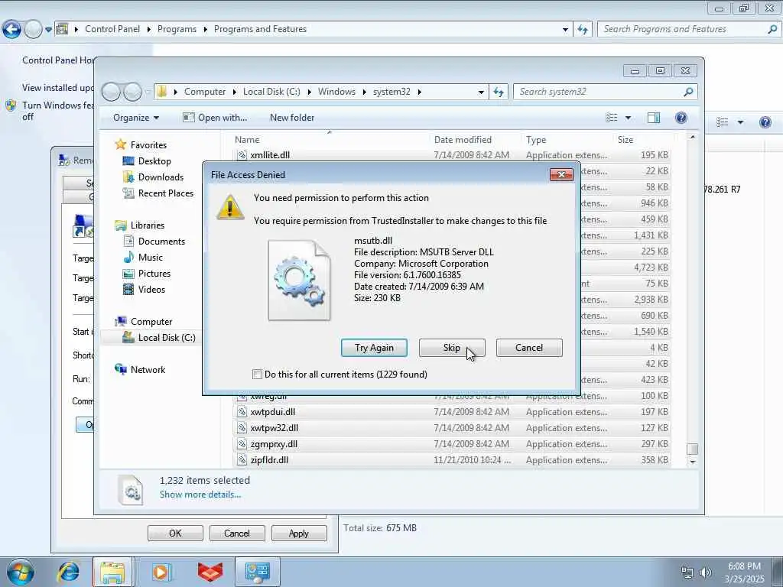Click New folder in toolbar
The image size is (783, 587).
point(292,118)
